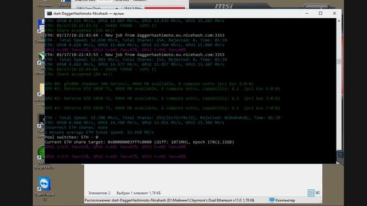Open the TeamViewer 10 desktop shortcut

(44, 188)
